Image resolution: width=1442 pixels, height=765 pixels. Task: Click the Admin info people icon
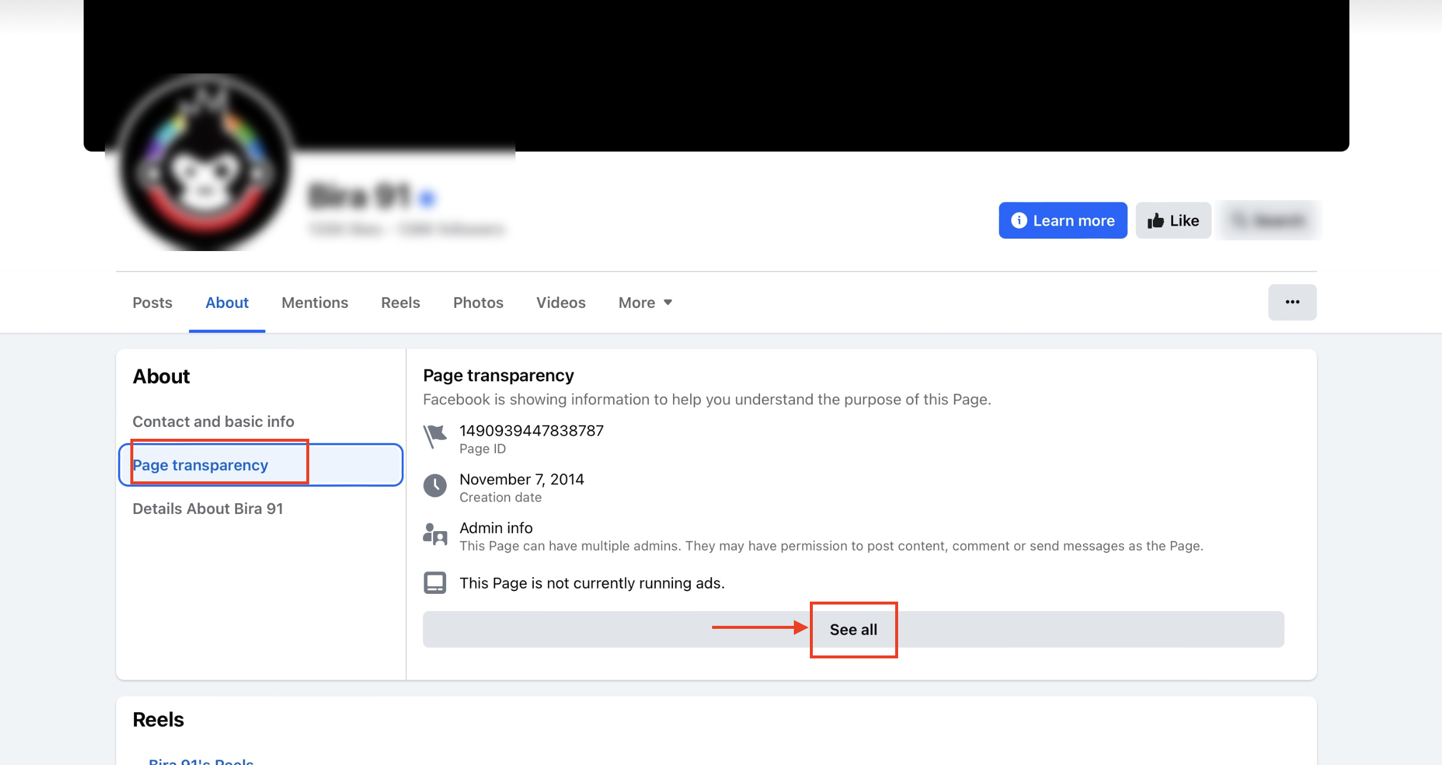pyautogui.click(x=435, y=534)
